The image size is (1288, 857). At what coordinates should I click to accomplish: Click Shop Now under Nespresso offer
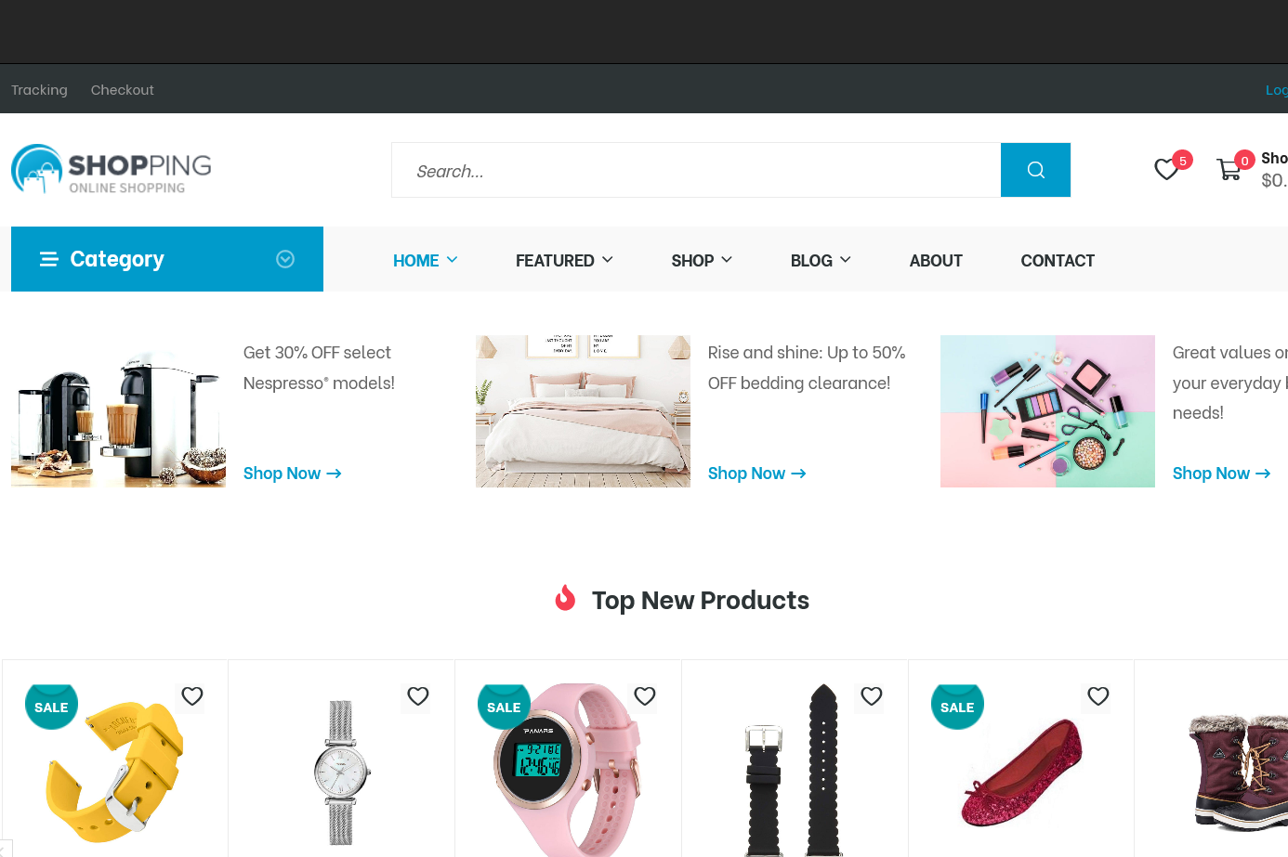point(293,474)
